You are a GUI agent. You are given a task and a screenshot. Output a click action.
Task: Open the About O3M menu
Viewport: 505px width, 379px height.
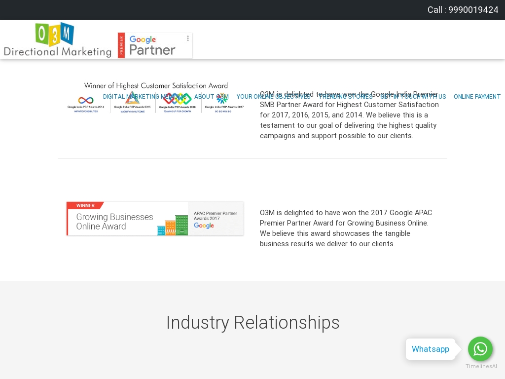point(211,97)
